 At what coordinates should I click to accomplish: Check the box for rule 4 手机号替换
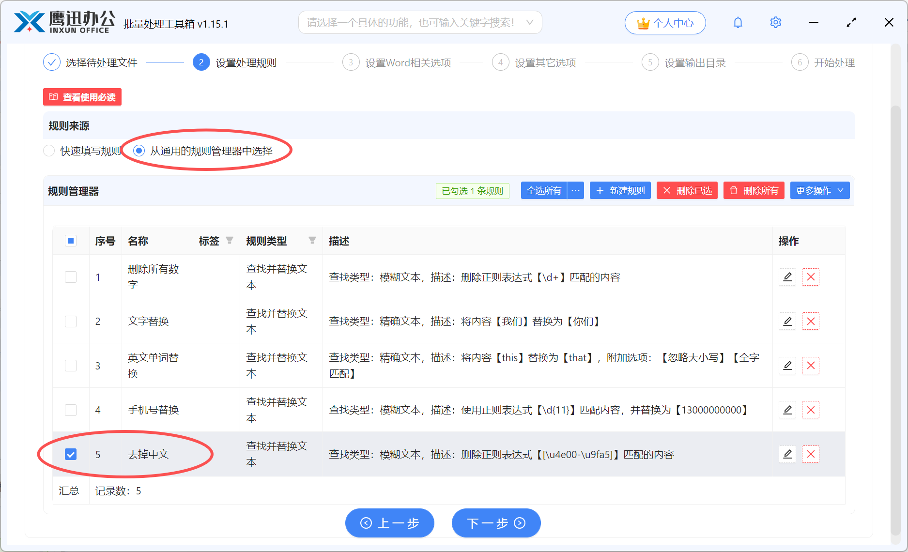[x=71, y=410]
